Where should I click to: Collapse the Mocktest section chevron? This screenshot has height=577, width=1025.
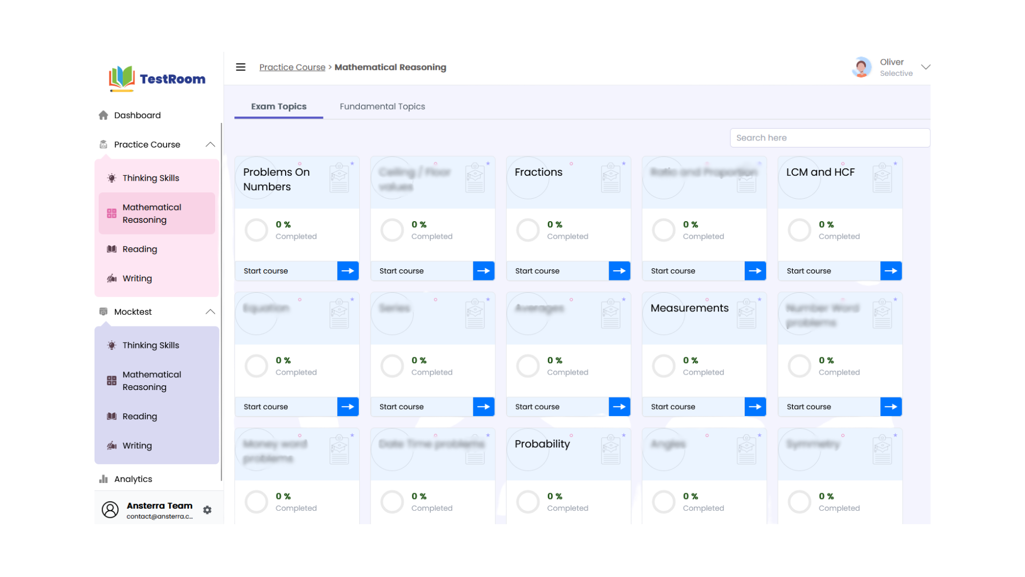click(210, 312)
